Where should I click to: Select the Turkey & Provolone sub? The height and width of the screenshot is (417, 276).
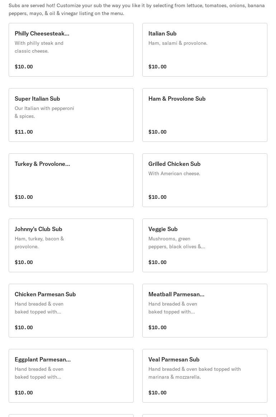pyautogui.click(x=71, y=180)
